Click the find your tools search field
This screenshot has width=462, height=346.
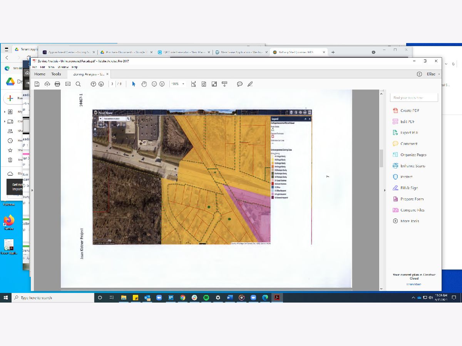point(414,98)
